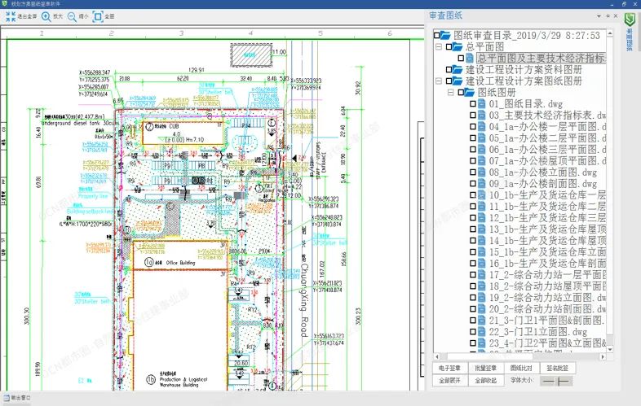Click the 缩小 zoom out magnifier
The width and height of the screenshot is (641, 406).
(73, 15)
